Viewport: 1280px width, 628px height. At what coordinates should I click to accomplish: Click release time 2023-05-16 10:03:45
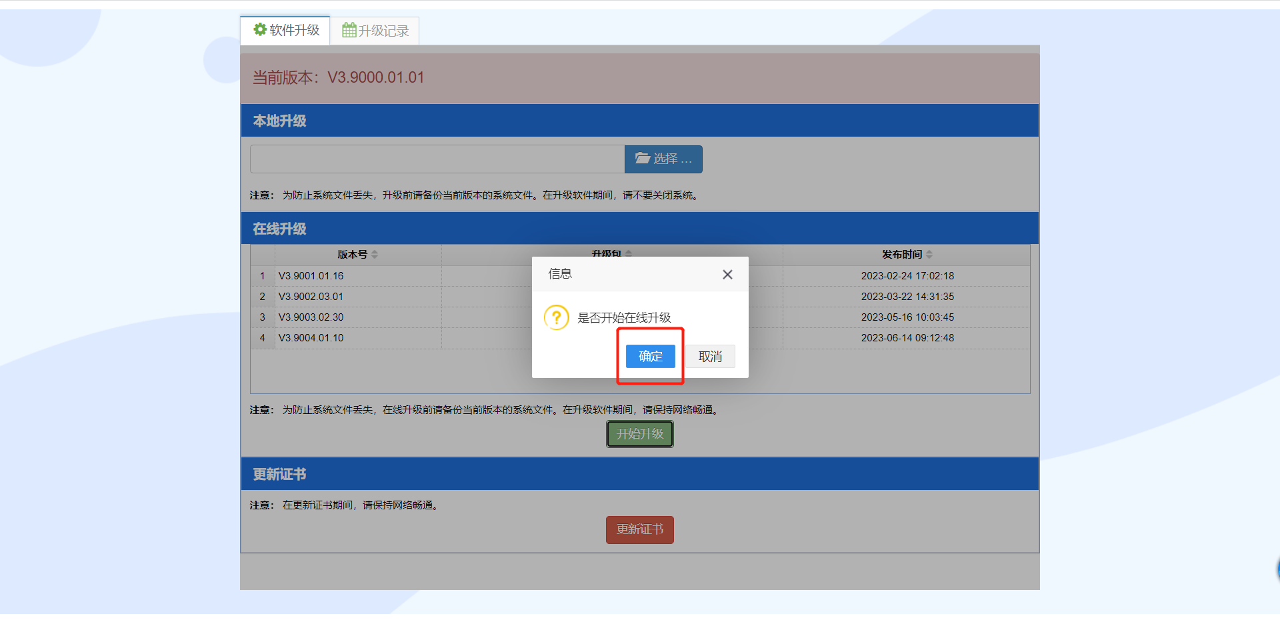click(907, 317)
